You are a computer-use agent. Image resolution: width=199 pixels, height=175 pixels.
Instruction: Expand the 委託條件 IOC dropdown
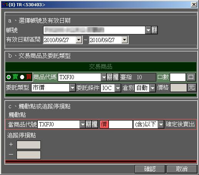tap(118, 88)
